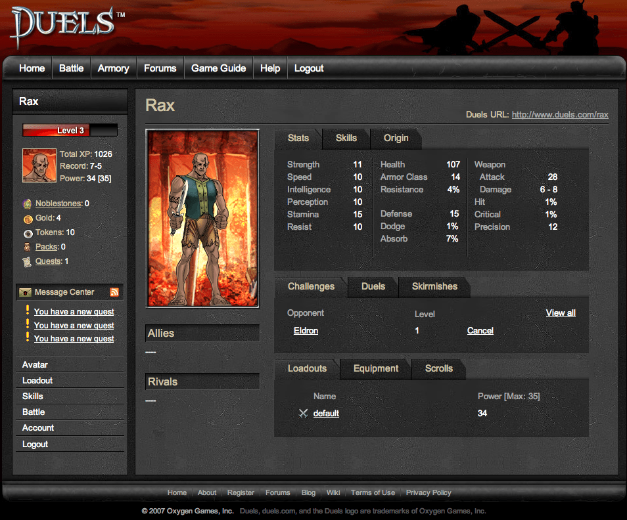Viewport: 627px width, 520px height.
Task: Open Forums in the top navigation bar
Action: (160, 68)
